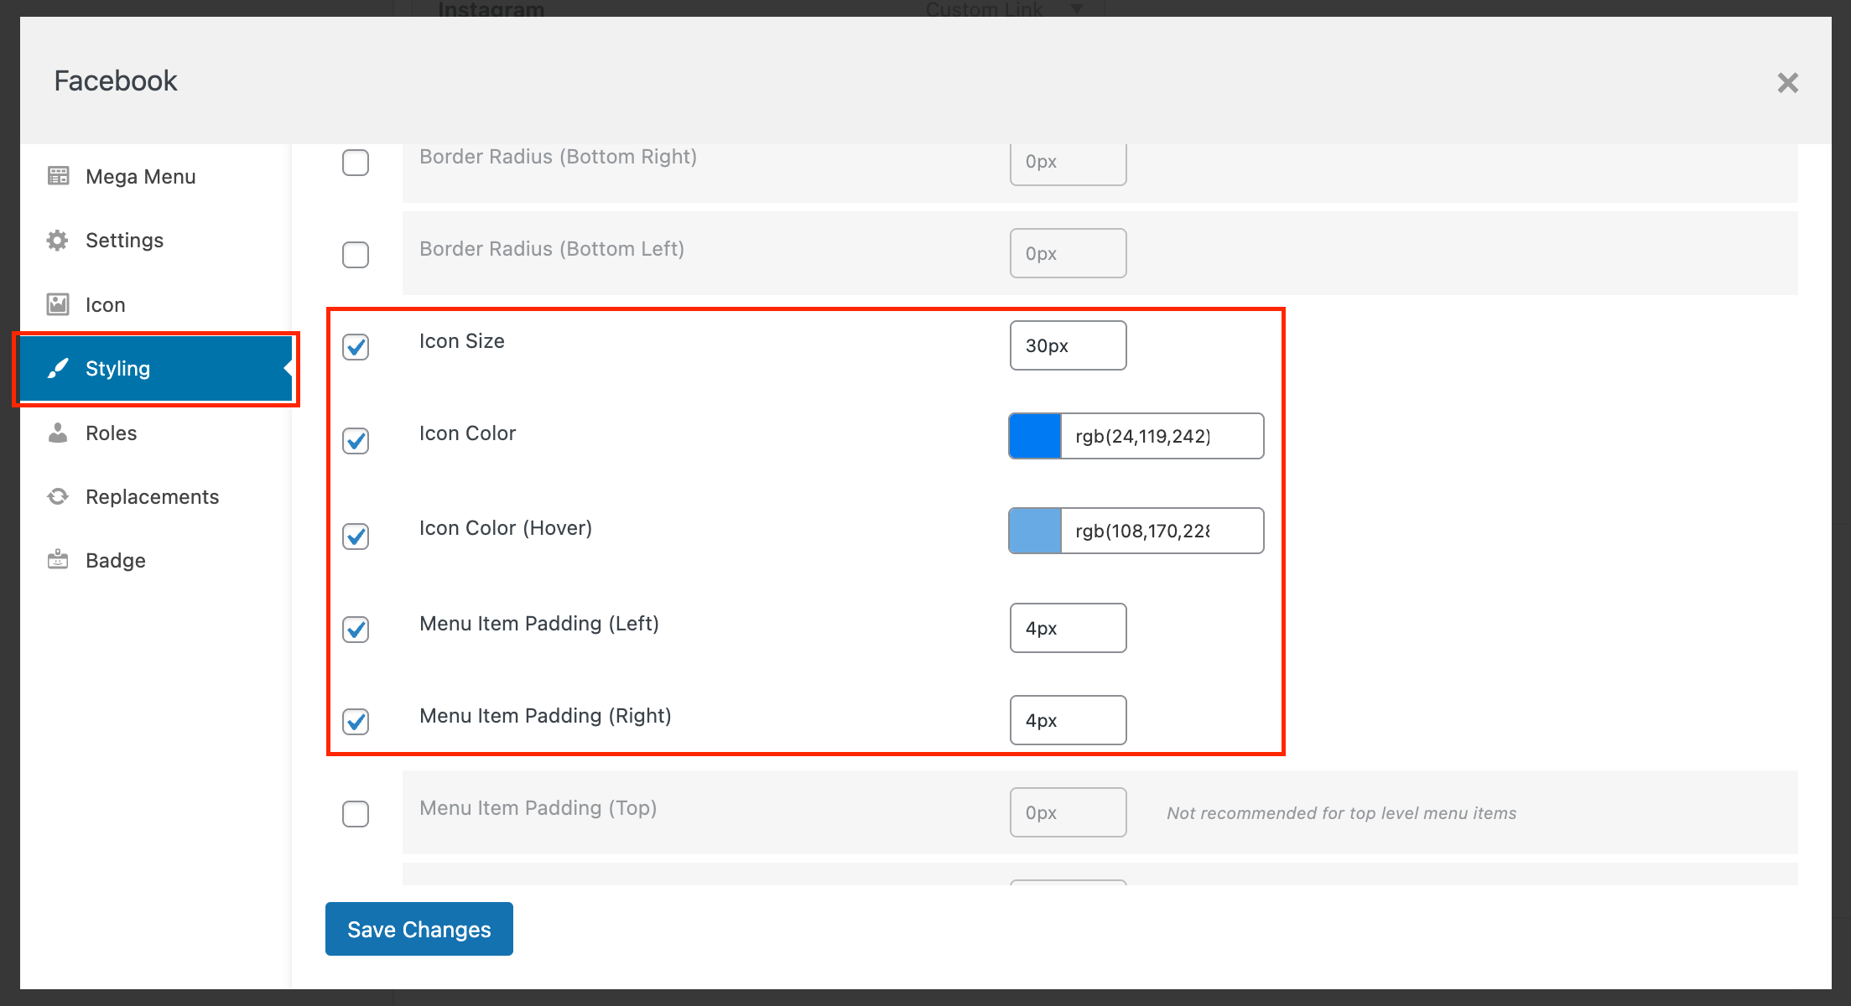Enable Border Radius (Bottom Left) checkbox
Image resolution: width=1851 pixels, height=1006 pixels.
pos(356,254)
